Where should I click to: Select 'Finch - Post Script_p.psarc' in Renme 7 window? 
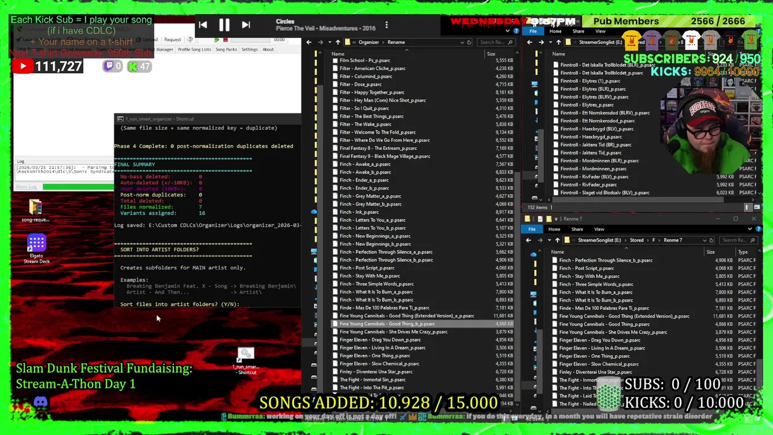(586, 268)
